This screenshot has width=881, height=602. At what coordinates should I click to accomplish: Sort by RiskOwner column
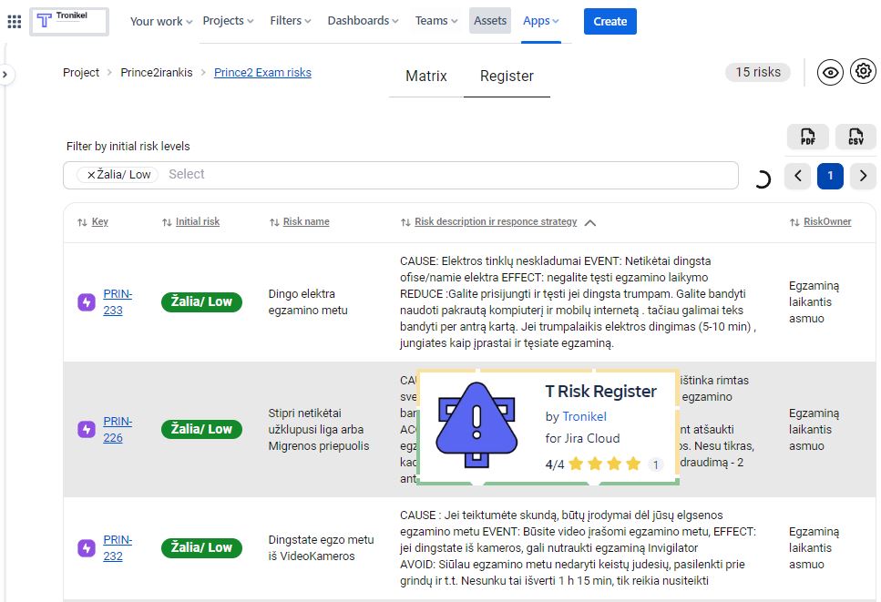click(820, 222)
